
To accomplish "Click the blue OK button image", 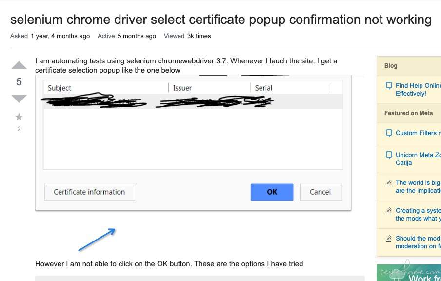I will click(x=272, y=192).
